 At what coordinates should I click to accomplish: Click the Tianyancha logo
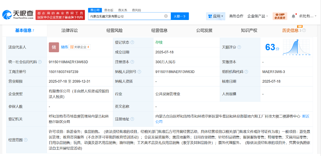click(18, 15)
